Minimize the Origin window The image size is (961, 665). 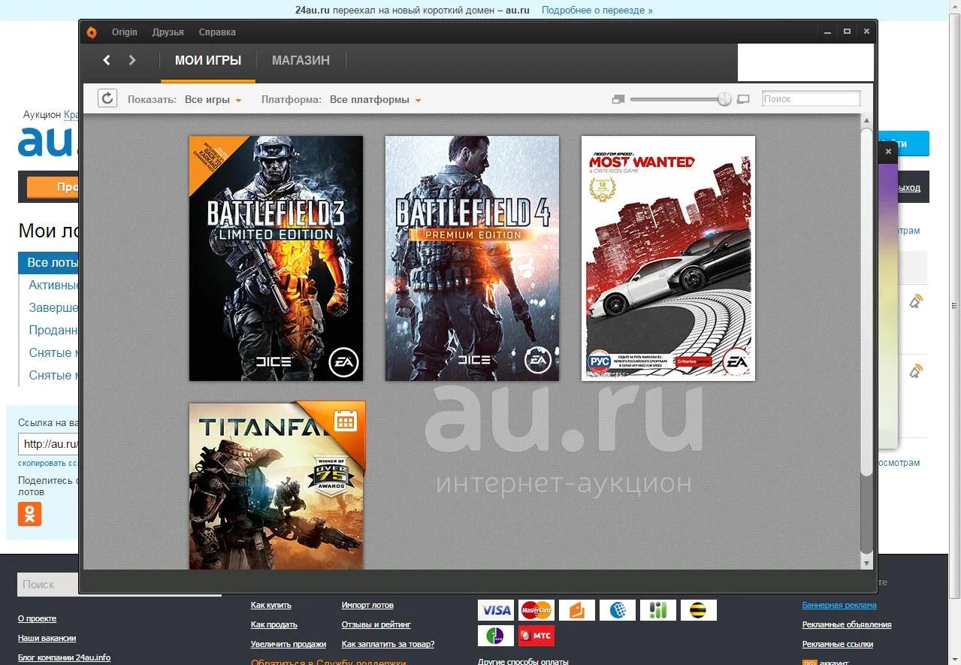click(827, 32)
